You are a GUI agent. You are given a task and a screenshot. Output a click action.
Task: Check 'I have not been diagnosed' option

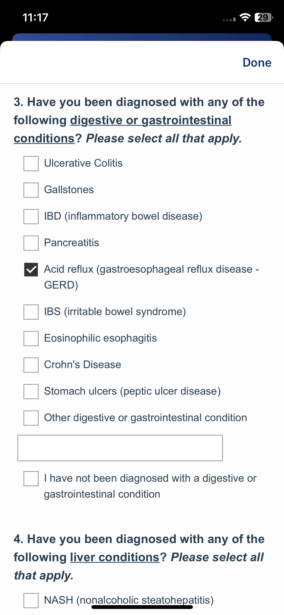point(31,478)
